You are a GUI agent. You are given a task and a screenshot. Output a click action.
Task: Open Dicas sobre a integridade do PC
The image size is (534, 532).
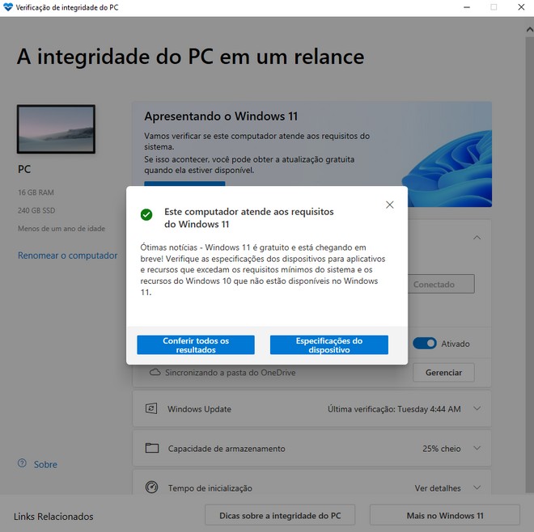280,515
